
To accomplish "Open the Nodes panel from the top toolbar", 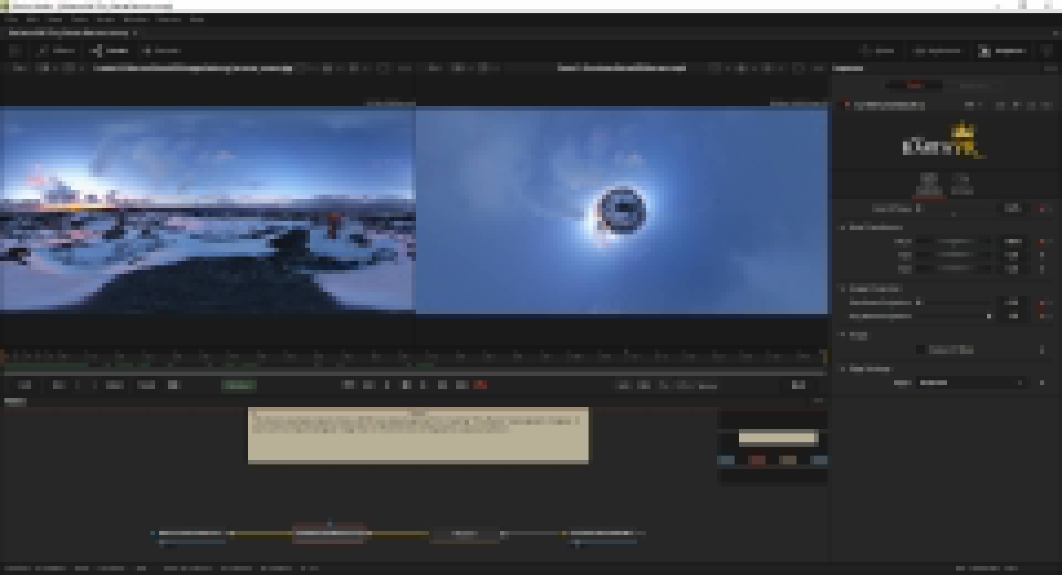I will (110, 51).
